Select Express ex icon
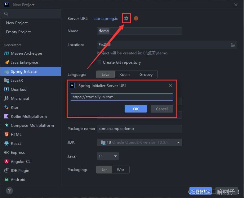244x198 pixels. click(7, 152)
